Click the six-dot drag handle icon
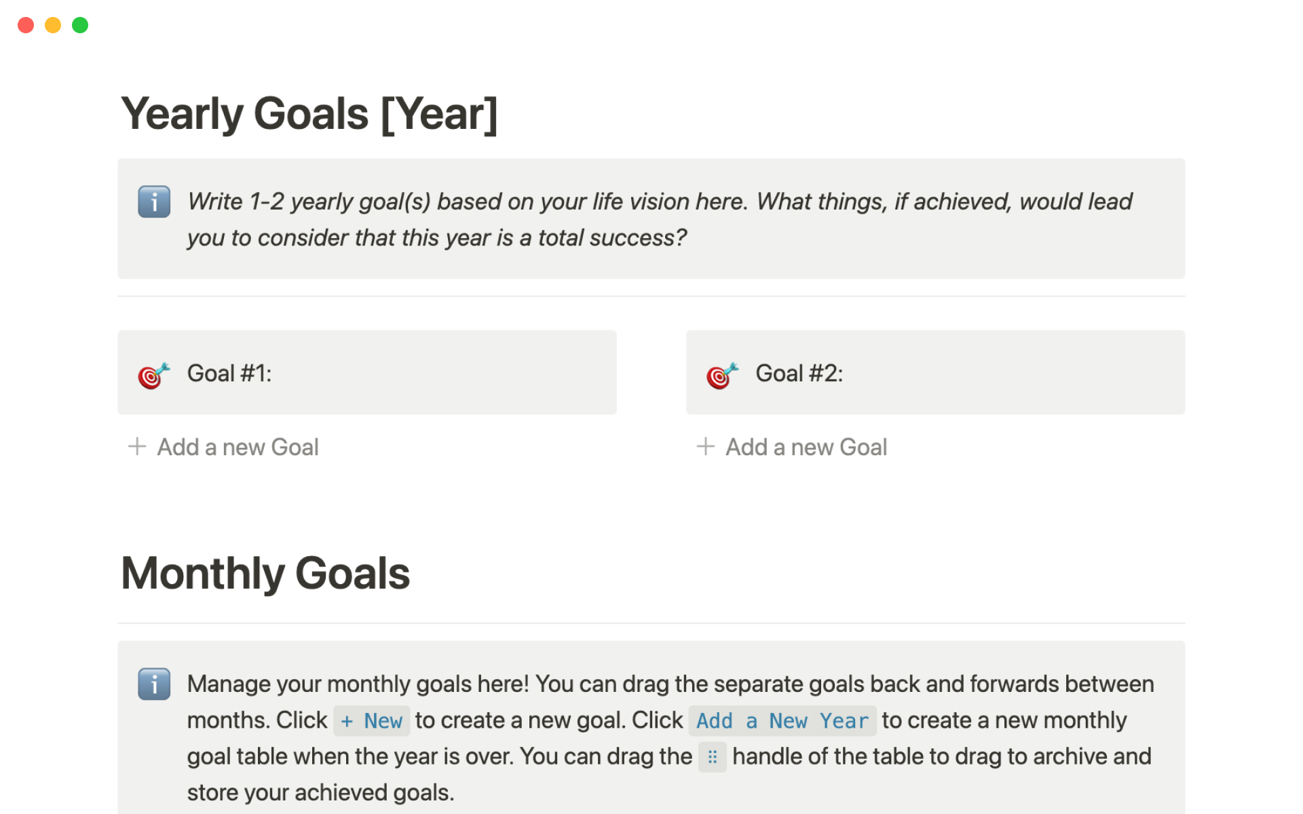Screen dimensions: 1303x814 pyautogui.click(x=712, y=757)
